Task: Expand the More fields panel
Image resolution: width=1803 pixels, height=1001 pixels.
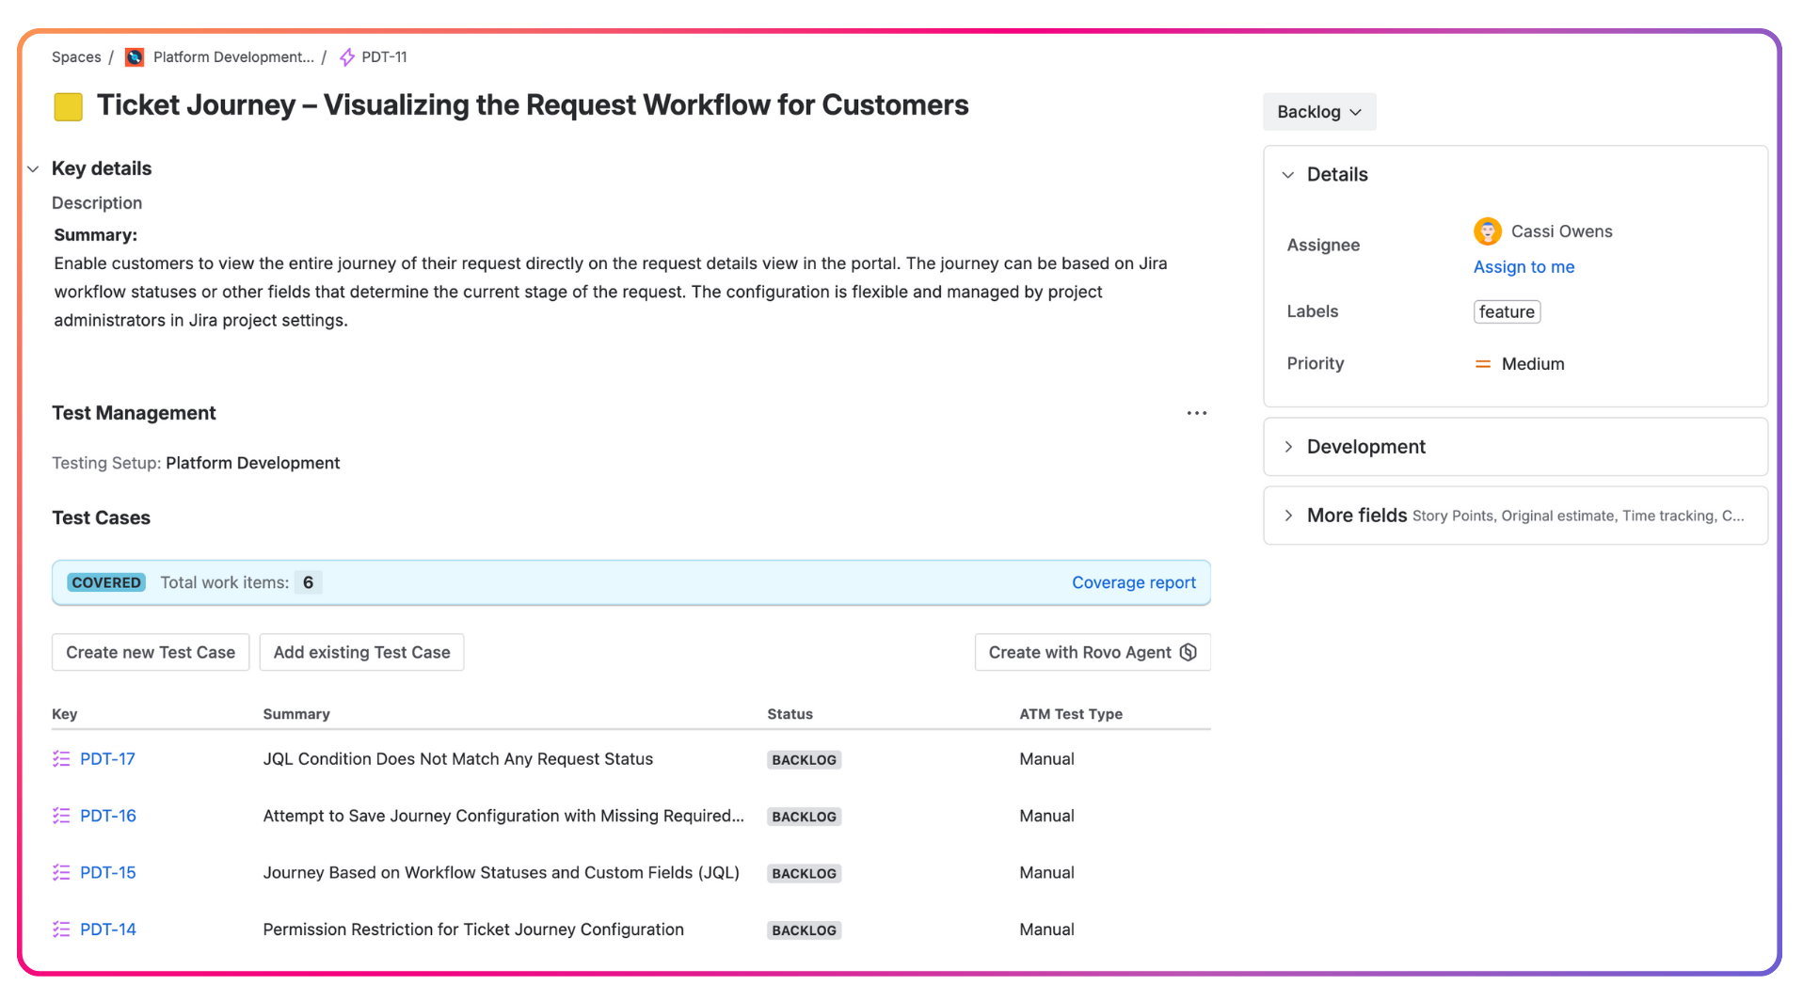Action: (x=1515, y=516)
